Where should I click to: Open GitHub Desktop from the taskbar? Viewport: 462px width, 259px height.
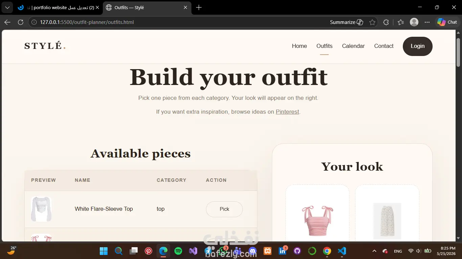[297, 251]
